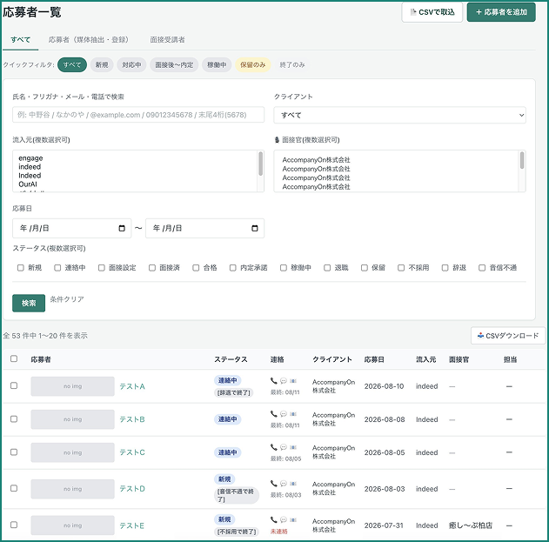Click the phone icon in テストE row
Screen dimensions: 549x542
click(274, 520)
